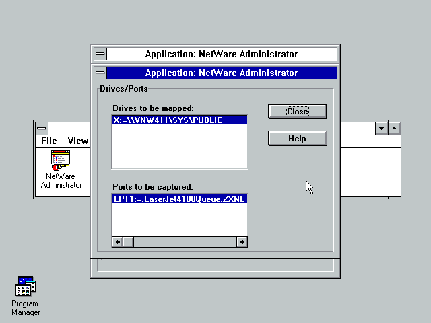Close the Drives/Ports dialog
The height and width of the screenshot is (323, 431).
click(x=298, y=112)
